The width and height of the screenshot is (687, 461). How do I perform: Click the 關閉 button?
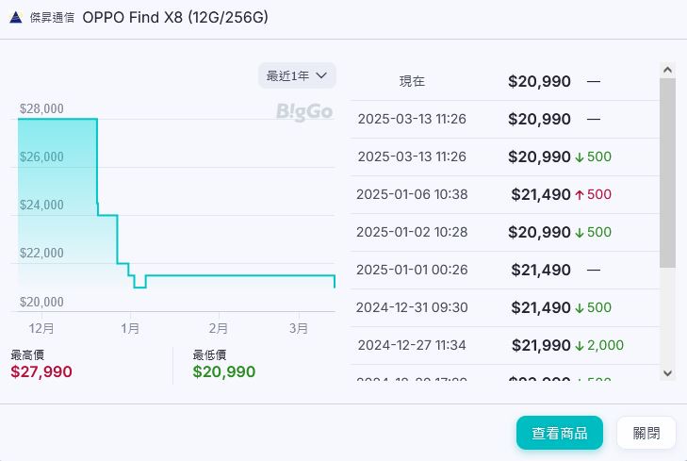(646, 433)
